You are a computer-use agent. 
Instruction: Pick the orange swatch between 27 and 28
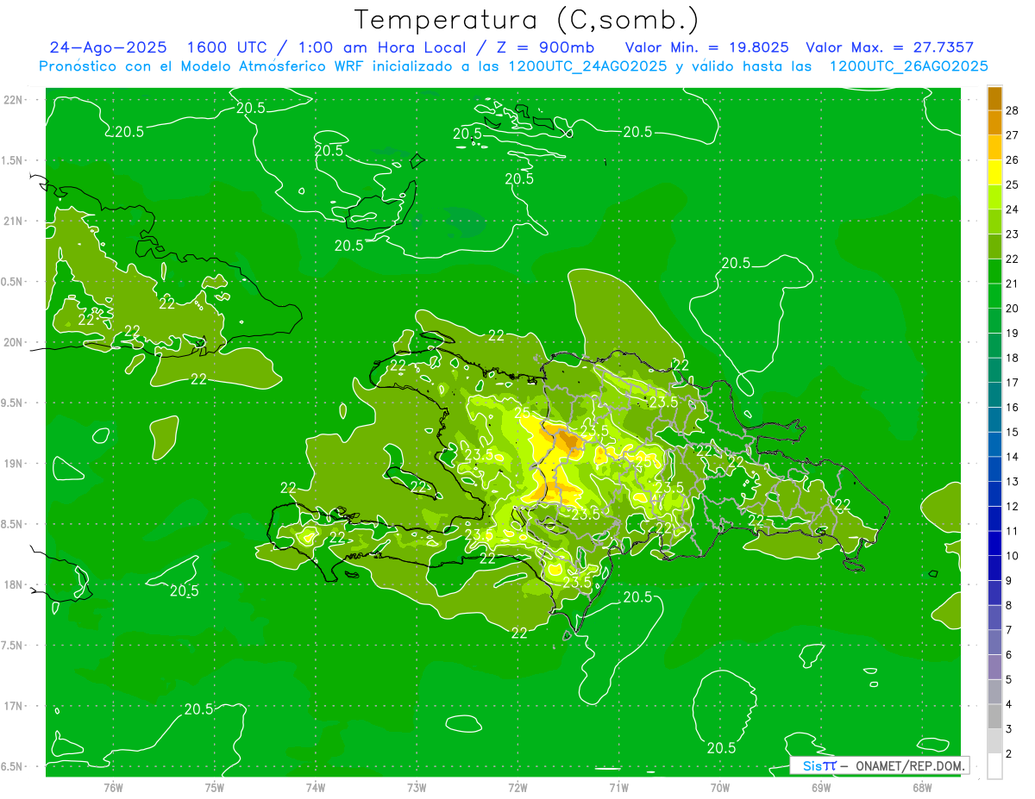pos(994,122)
